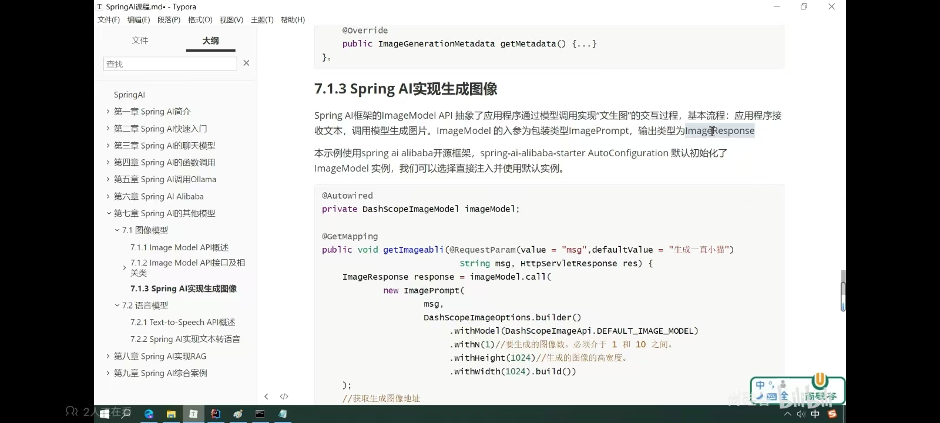
Task: Open the 帮助(H) menu
Action: [293, 20]
